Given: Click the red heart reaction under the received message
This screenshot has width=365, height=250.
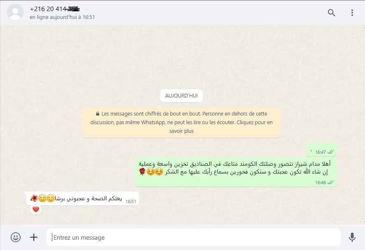Looking at the screenshot, I should point(35,209).
